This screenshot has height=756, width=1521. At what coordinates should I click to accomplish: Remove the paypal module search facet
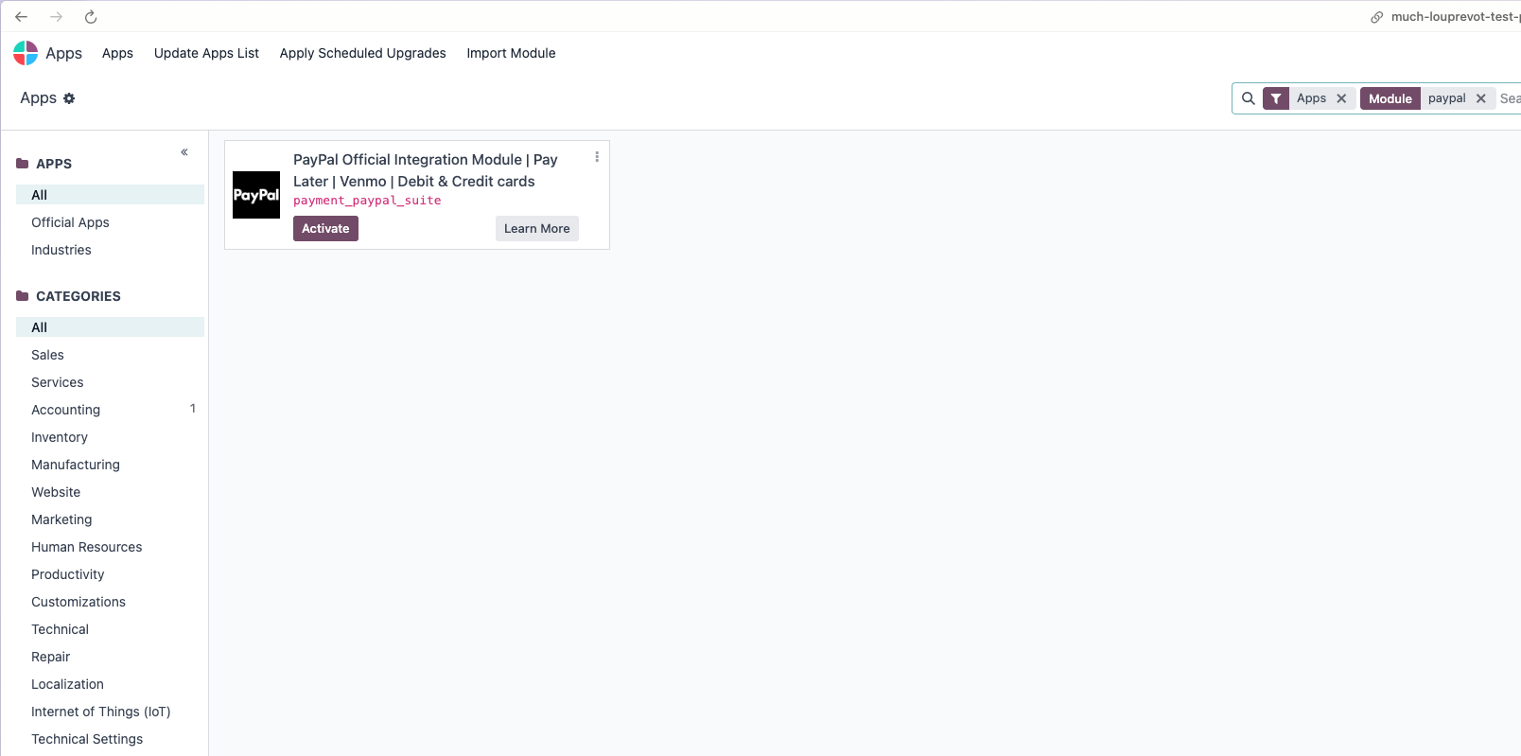pos(1481,98)
